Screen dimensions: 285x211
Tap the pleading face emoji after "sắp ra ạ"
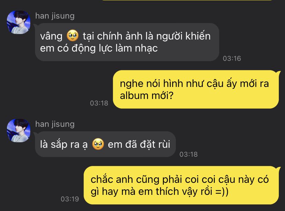coord(98,144)
